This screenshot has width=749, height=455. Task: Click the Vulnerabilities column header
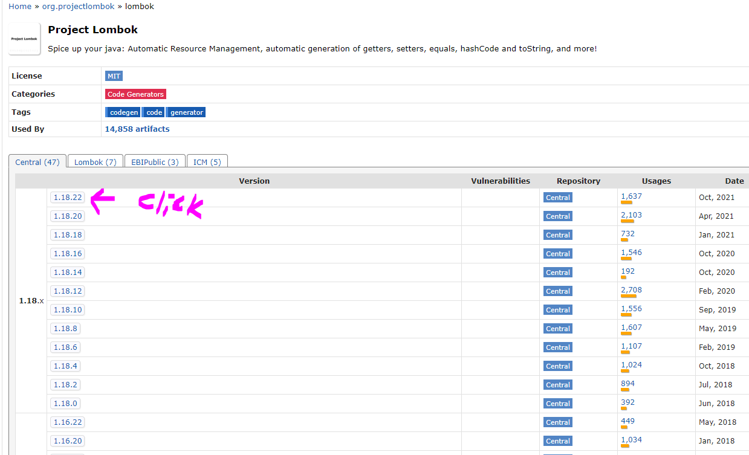tap(501, 181)
